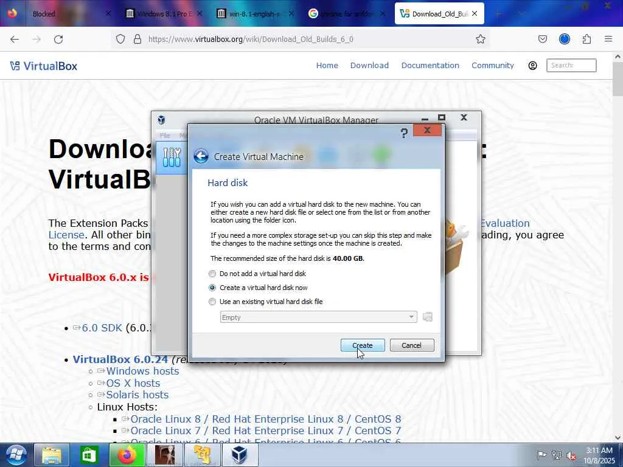Screen dimensions: 623x467
Task: Open the Community nav link
Action: point(493,65)
